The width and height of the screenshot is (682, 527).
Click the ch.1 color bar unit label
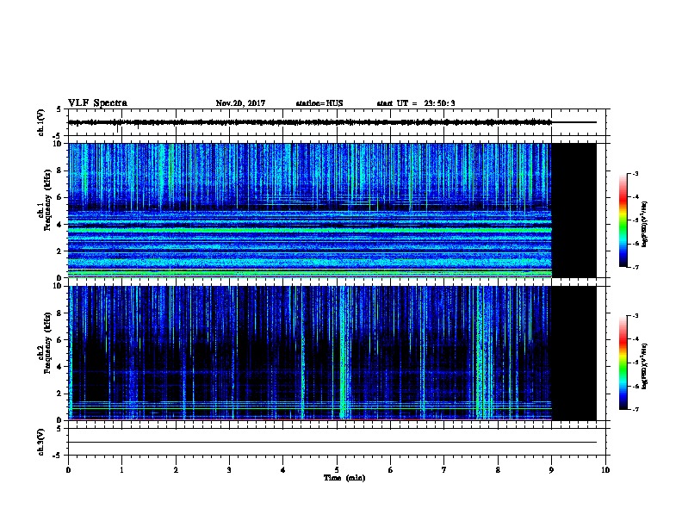[645, 224]
